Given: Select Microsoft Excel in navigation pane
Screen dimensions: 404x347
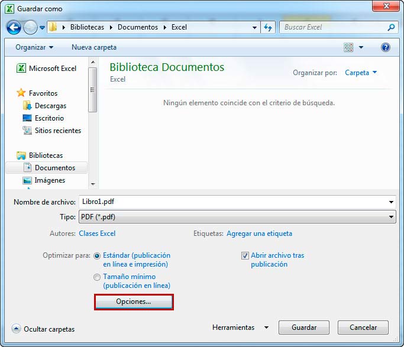Looking at the screenshot, I should coord(46,69).
